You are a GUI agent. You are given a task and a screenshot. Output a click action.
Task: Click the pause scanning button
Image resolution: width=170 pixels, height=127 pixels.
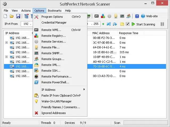tap(162, 24)
